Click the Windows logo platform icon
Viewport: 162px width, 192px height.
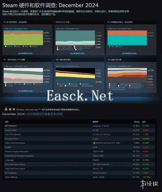[x=10, y=109]
